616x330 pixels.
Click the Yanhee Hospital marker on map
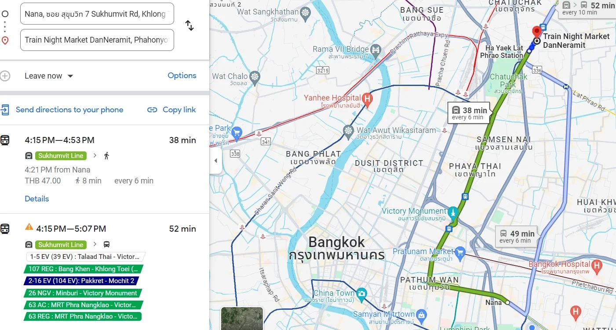tap(367, 98)
